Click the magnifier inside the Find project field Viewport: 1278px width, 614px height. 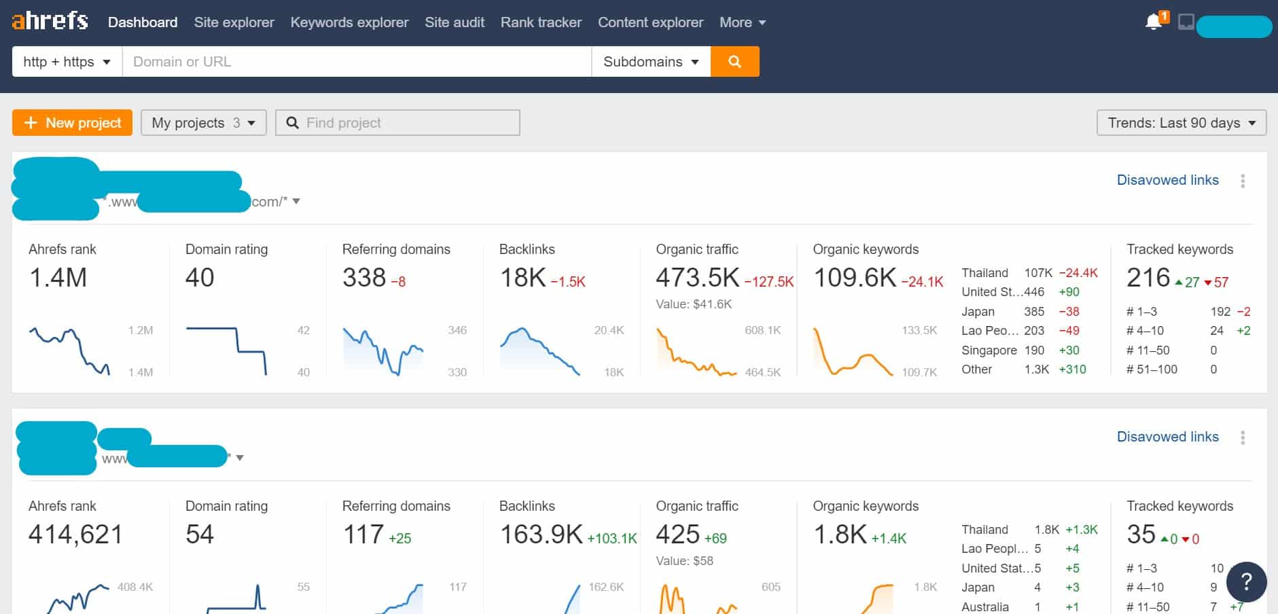pos(292,123)
